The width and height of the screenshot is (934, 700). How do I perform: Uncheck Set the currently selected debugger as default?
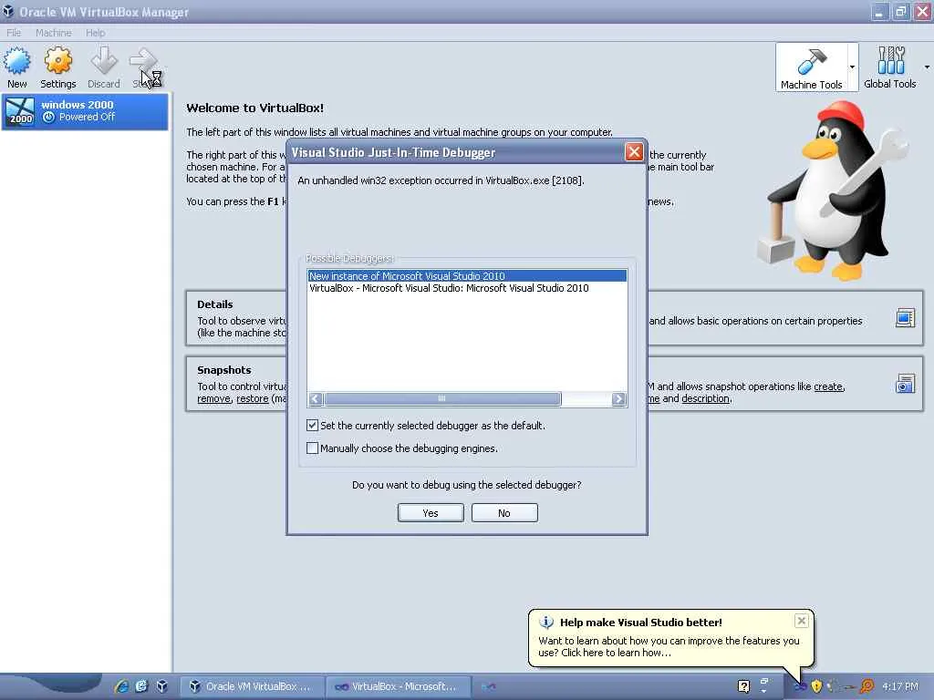click(x=312, y=425)
